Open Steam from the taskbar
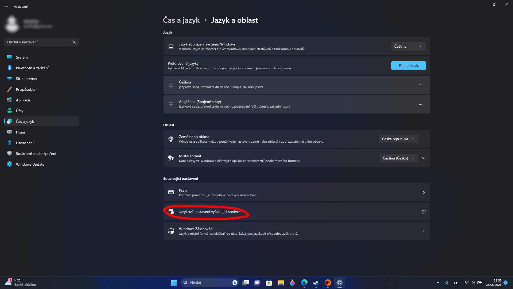The width and height of the screenshot is (513, 289). click(316, 283)
